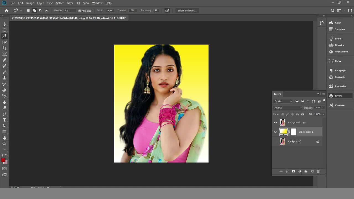354x199 pixels.
Task: Create a new group folder
Action: point(306,171)
